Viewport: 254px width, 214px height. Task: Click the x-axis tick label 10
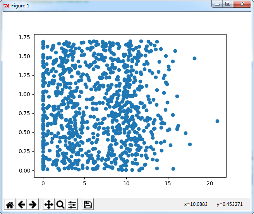[126, 183]
